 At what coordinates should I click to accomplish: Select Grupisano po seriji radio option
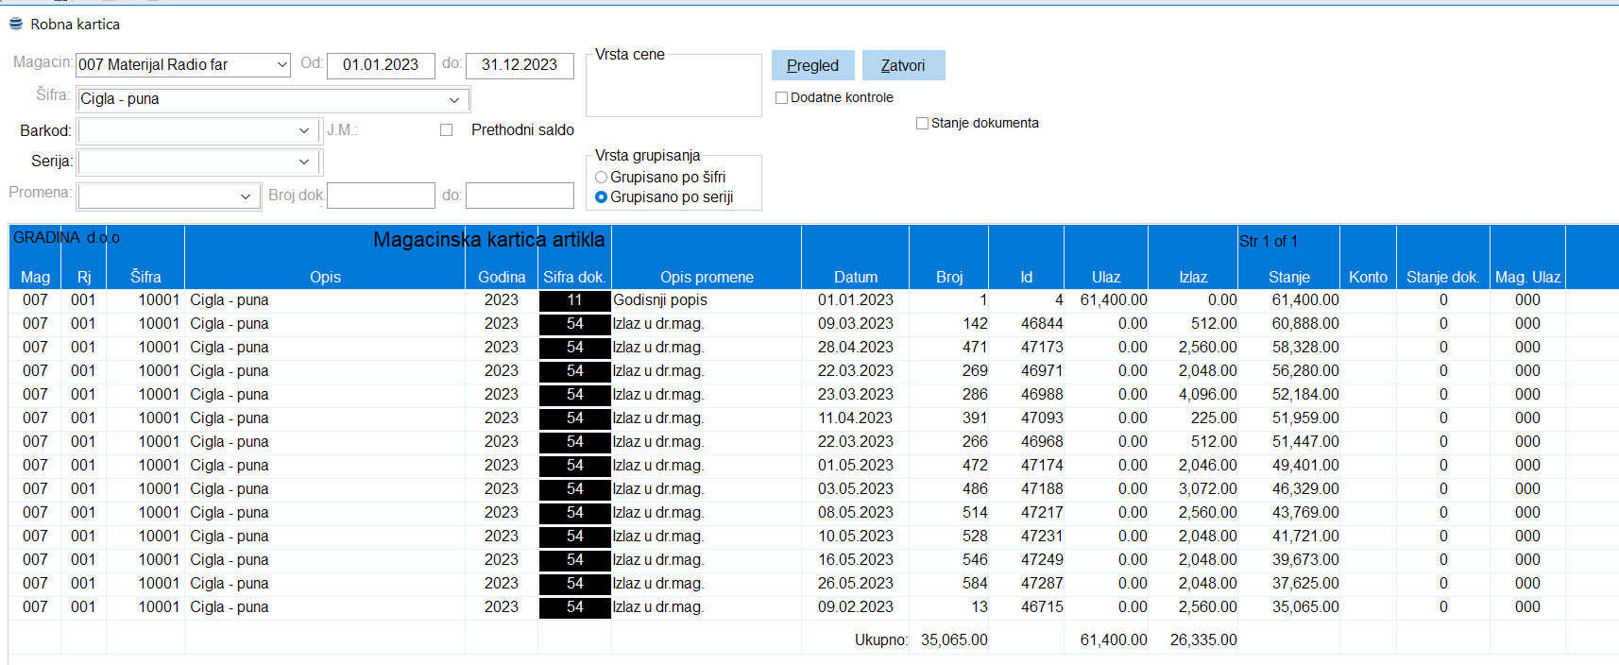[x=601, y=197]
